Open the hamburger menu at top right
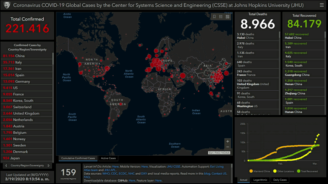This screenshot has width=328, height=184. 322,5
